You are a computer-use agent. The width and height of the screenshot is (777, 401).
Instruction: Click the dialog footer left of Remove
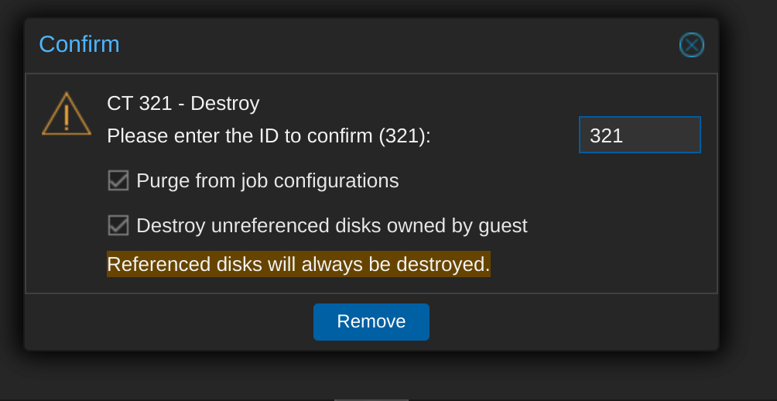click(x=169, y=322)
